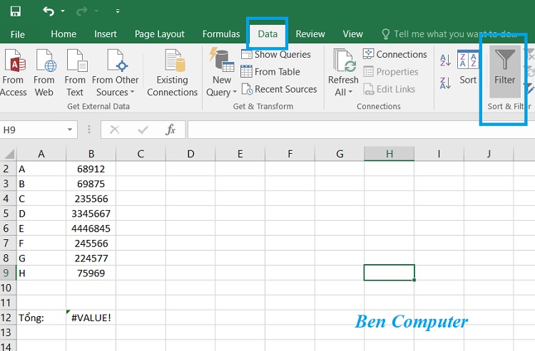The image size is (535, 351).
Task: Open workbook Connections
Action: click(x=394, y=55)
